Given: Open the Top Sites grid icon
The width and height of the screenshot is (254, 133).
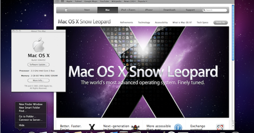Looking at the screenshot, I should click(x=63, y=1).
